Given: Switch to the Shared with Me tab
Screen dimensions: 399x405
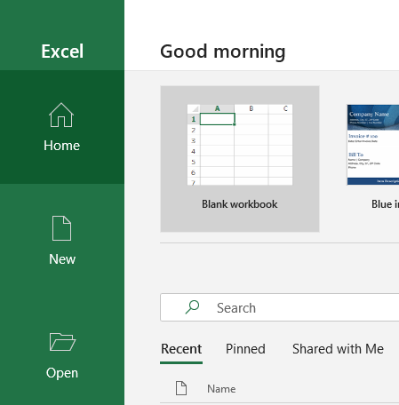Looking at the screenshot, I should tap(338, 349).
